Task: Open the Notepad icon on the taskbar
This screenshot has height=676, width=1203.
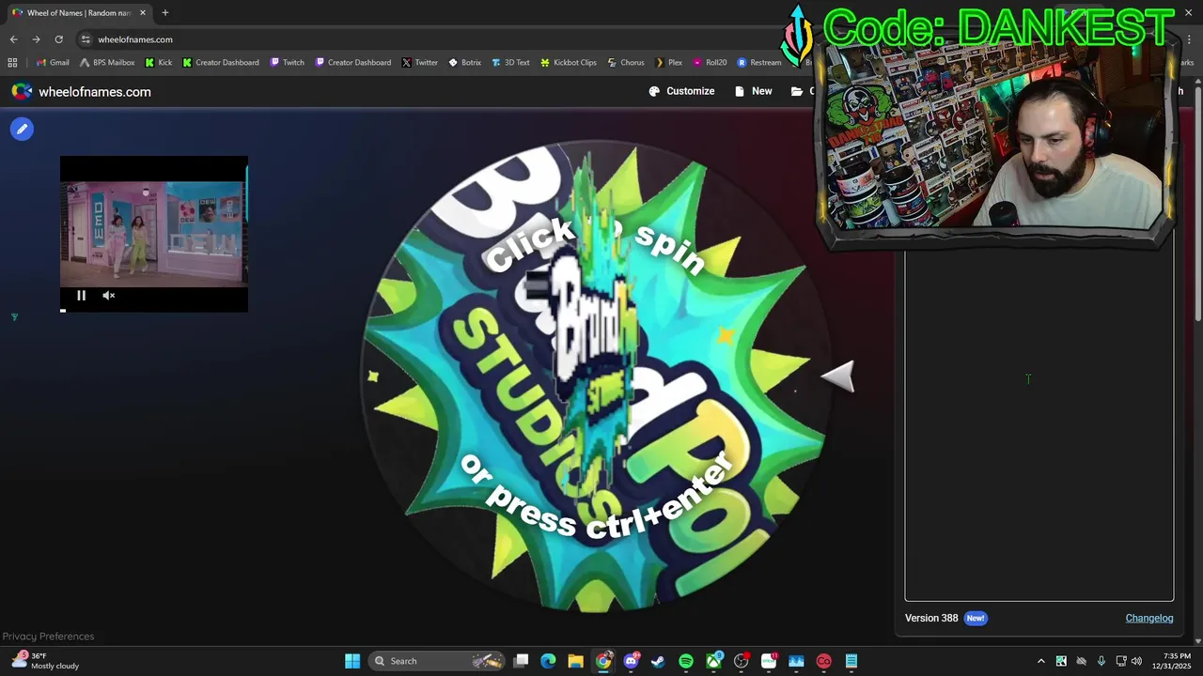Action: click(851, 661)
